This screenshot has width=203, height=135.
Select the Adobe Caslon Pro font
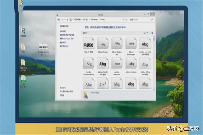pyautogui.click(x=117, y=44)
